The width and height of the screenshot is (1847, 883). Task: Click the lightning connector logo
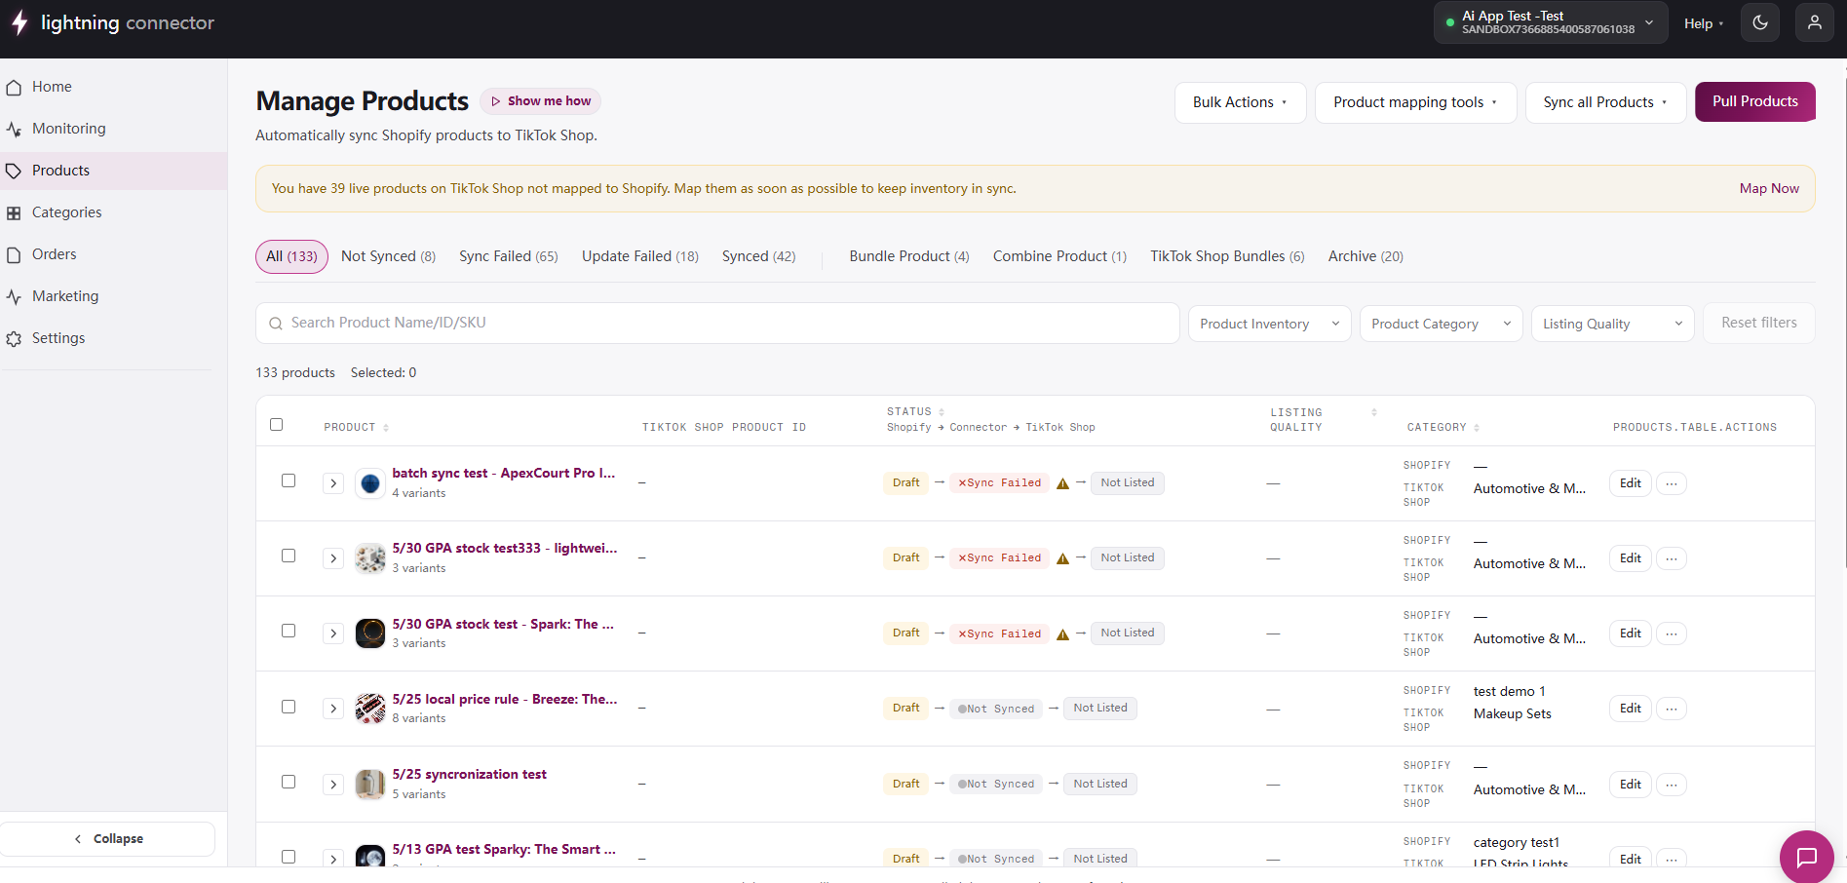coord(112,22)
